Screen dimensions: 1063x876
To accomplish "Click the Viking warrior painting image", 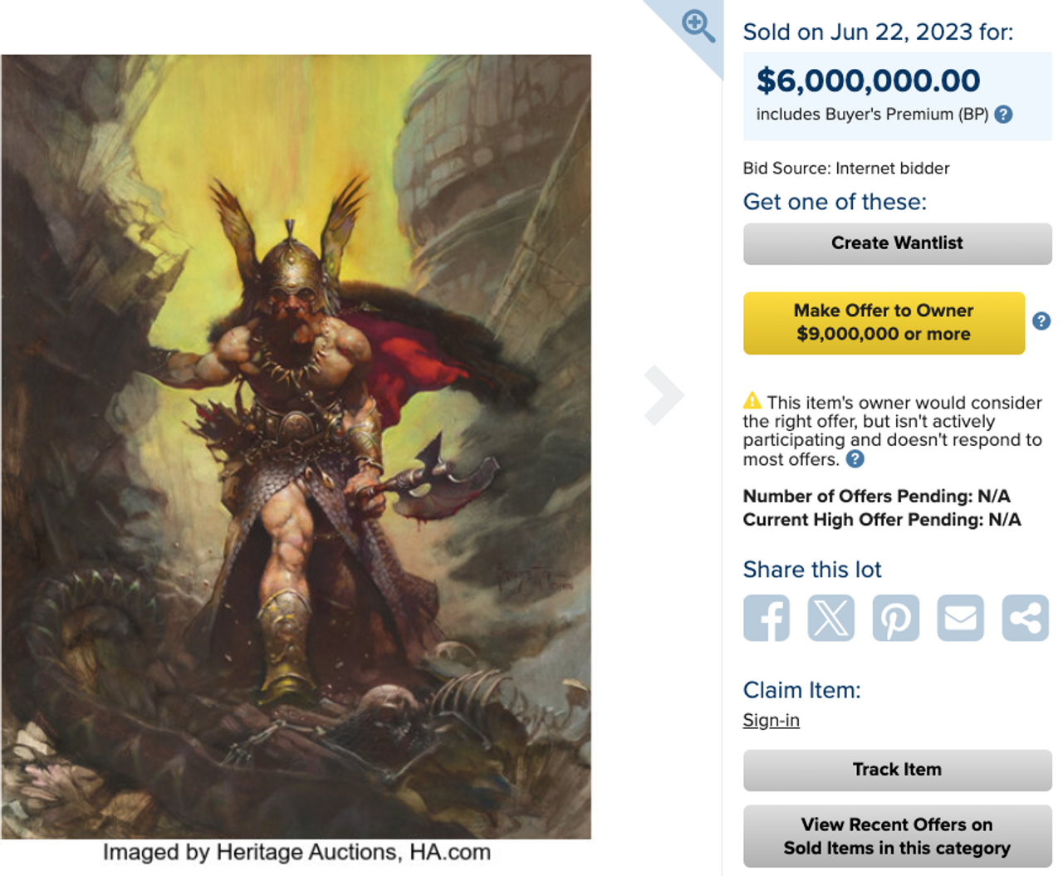I will click(x=296, y=447).
